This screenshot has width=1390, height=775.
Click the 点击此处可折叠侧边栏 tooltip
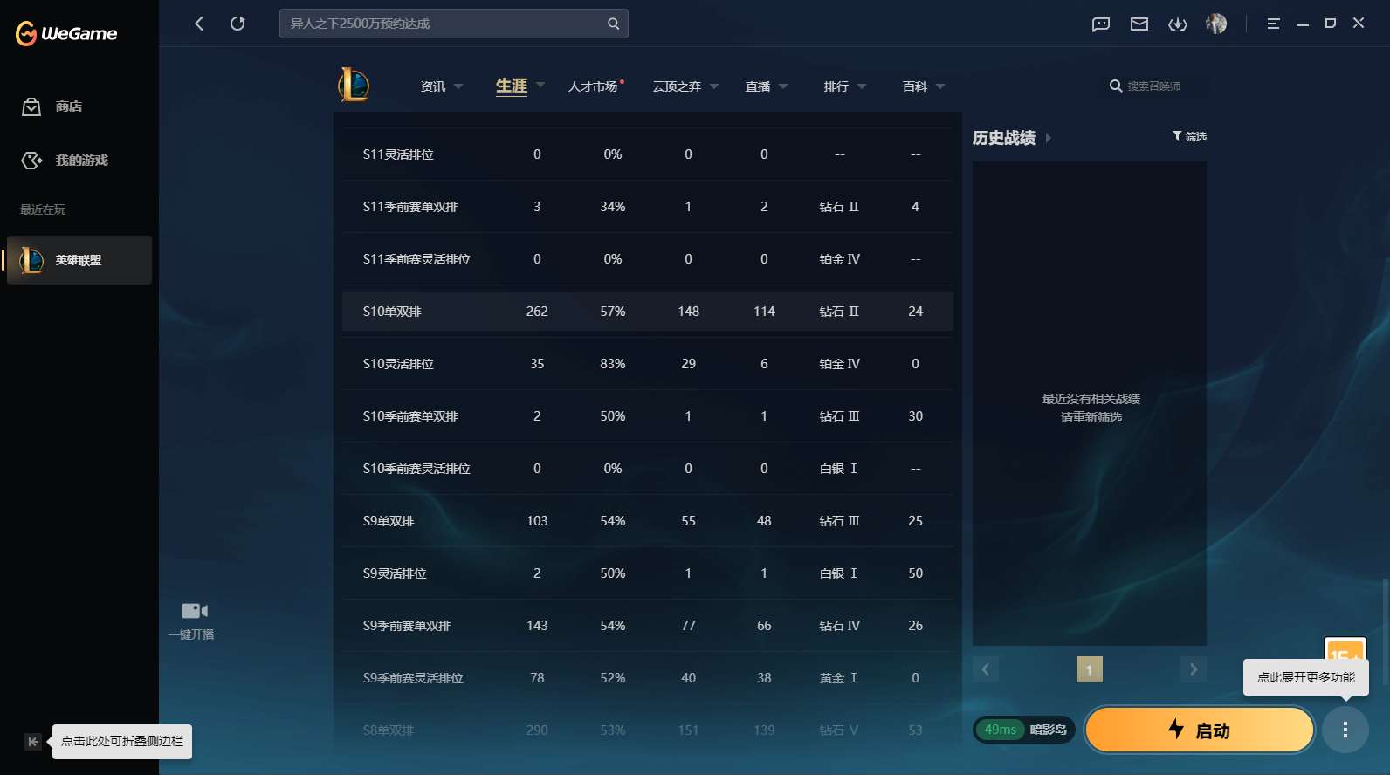[x=122, y=742]
